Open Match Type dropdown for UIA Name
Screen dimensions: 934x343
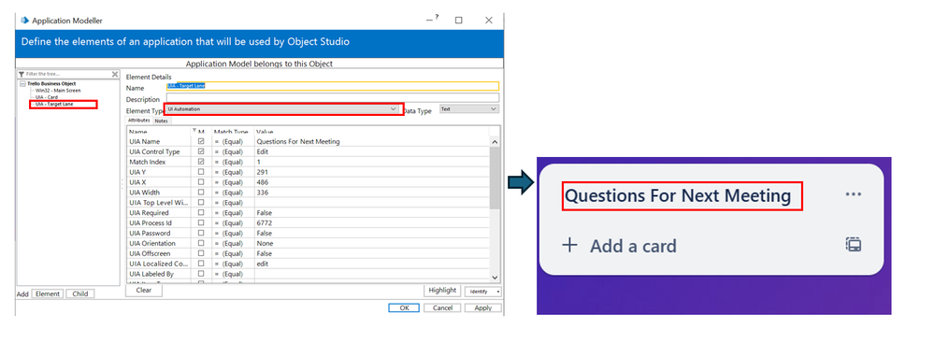click(x=232, y=142)
